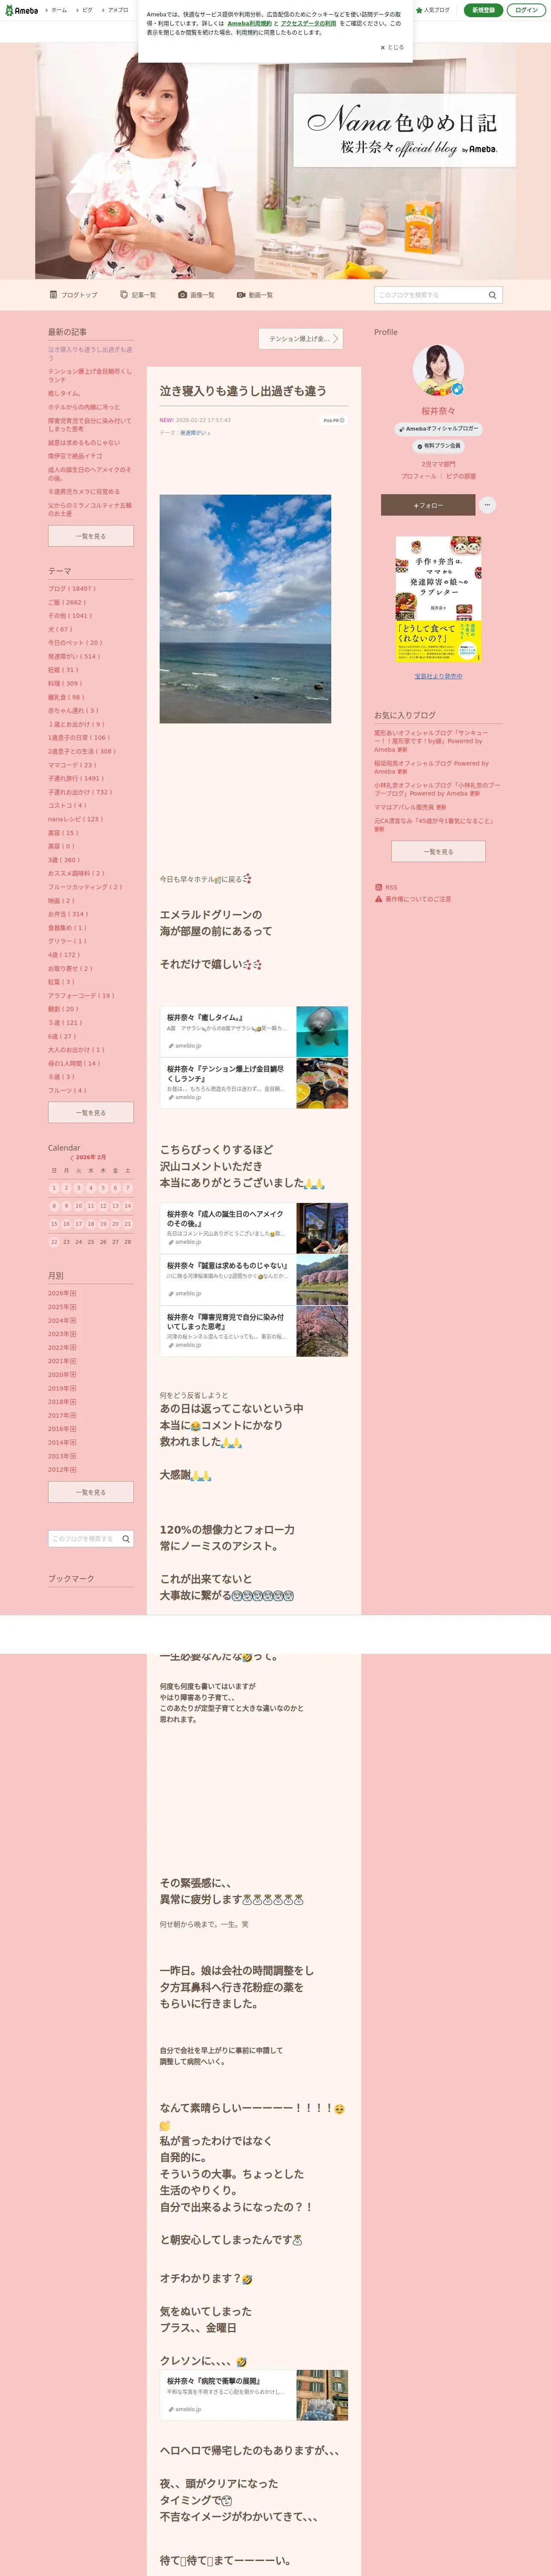Open linked card 『病院で衝撃の展開』
The width and height of the screenshot is (551, 2576).
point(254,2395)
